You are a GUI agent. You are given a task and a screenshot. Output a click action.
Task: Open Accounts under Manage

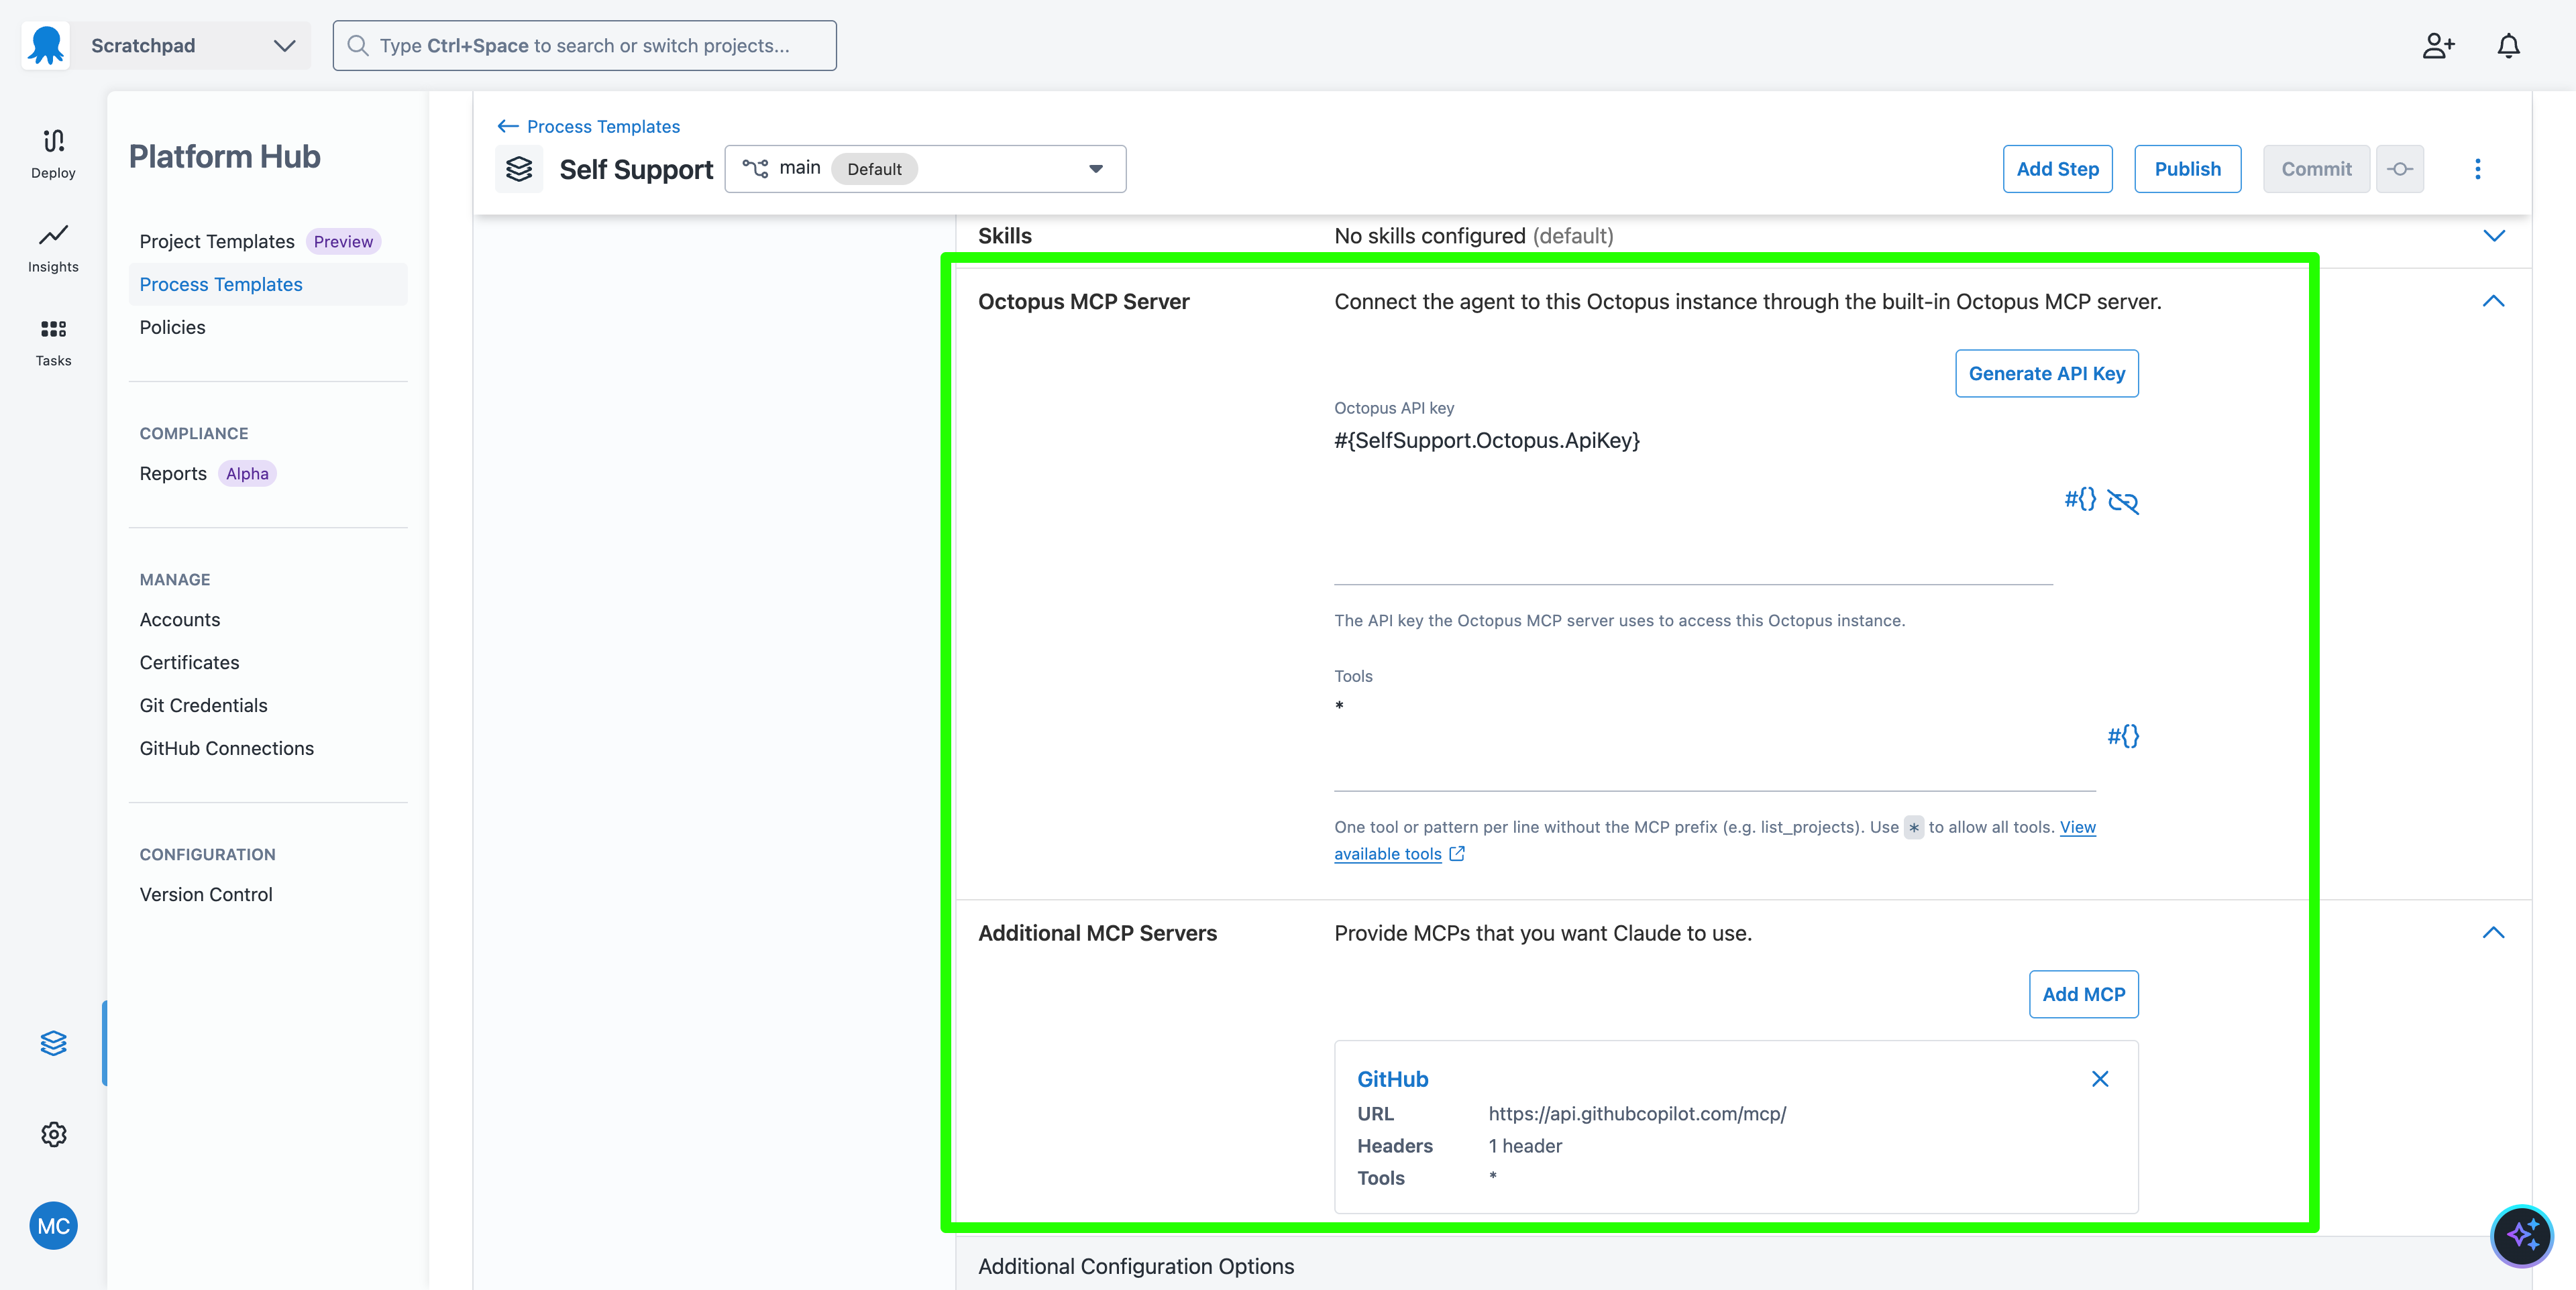tap(180, 620)
